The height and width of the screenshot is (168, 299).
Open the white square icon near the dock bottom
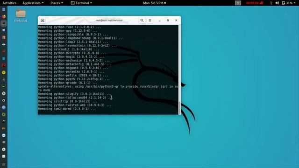click(4, 156)
